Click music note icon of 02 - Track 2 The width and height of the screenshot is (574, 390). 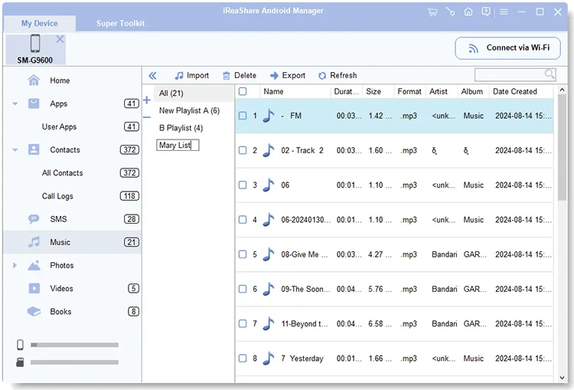[269, 150]
